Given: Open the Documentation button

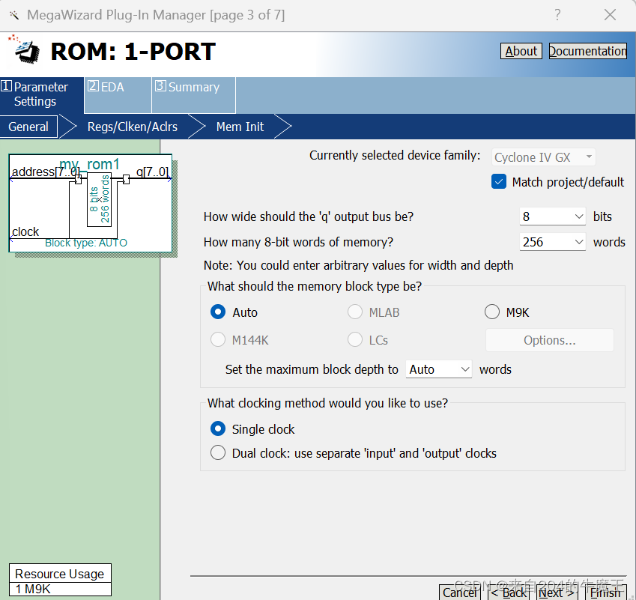Looking at the screenshot, I should coord(588,51).
